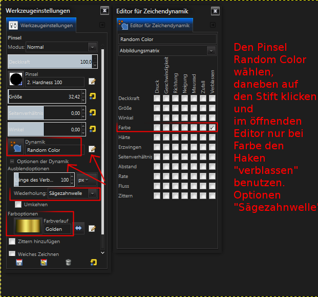
Task: Click the brush preview thumbnail icon
Action: tap(16, 79)
